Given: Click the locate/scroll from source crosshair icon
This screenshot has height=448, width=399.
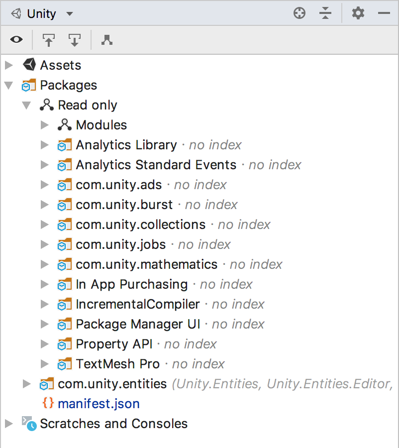Looking at the screenshot, I should (x=299, y=13).
